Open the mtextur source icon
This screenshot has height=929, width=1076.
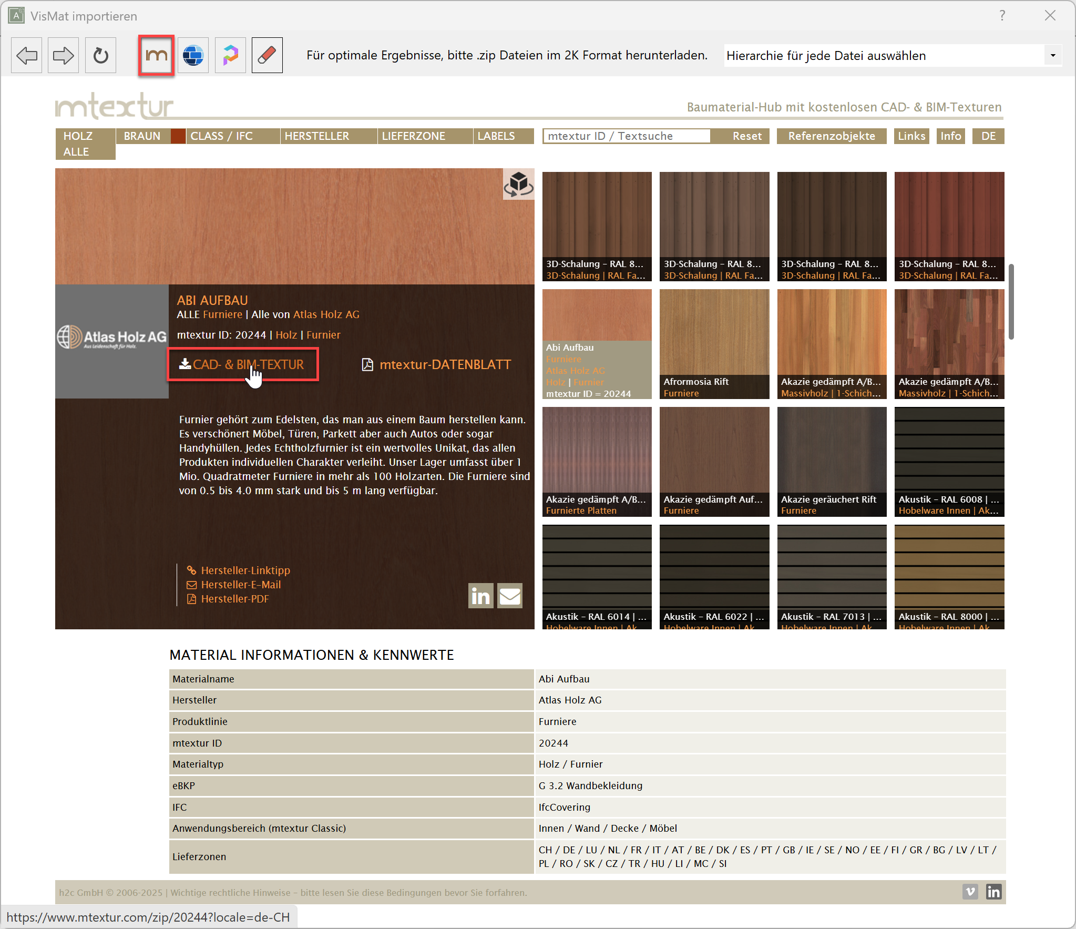[x=156, y=55]
